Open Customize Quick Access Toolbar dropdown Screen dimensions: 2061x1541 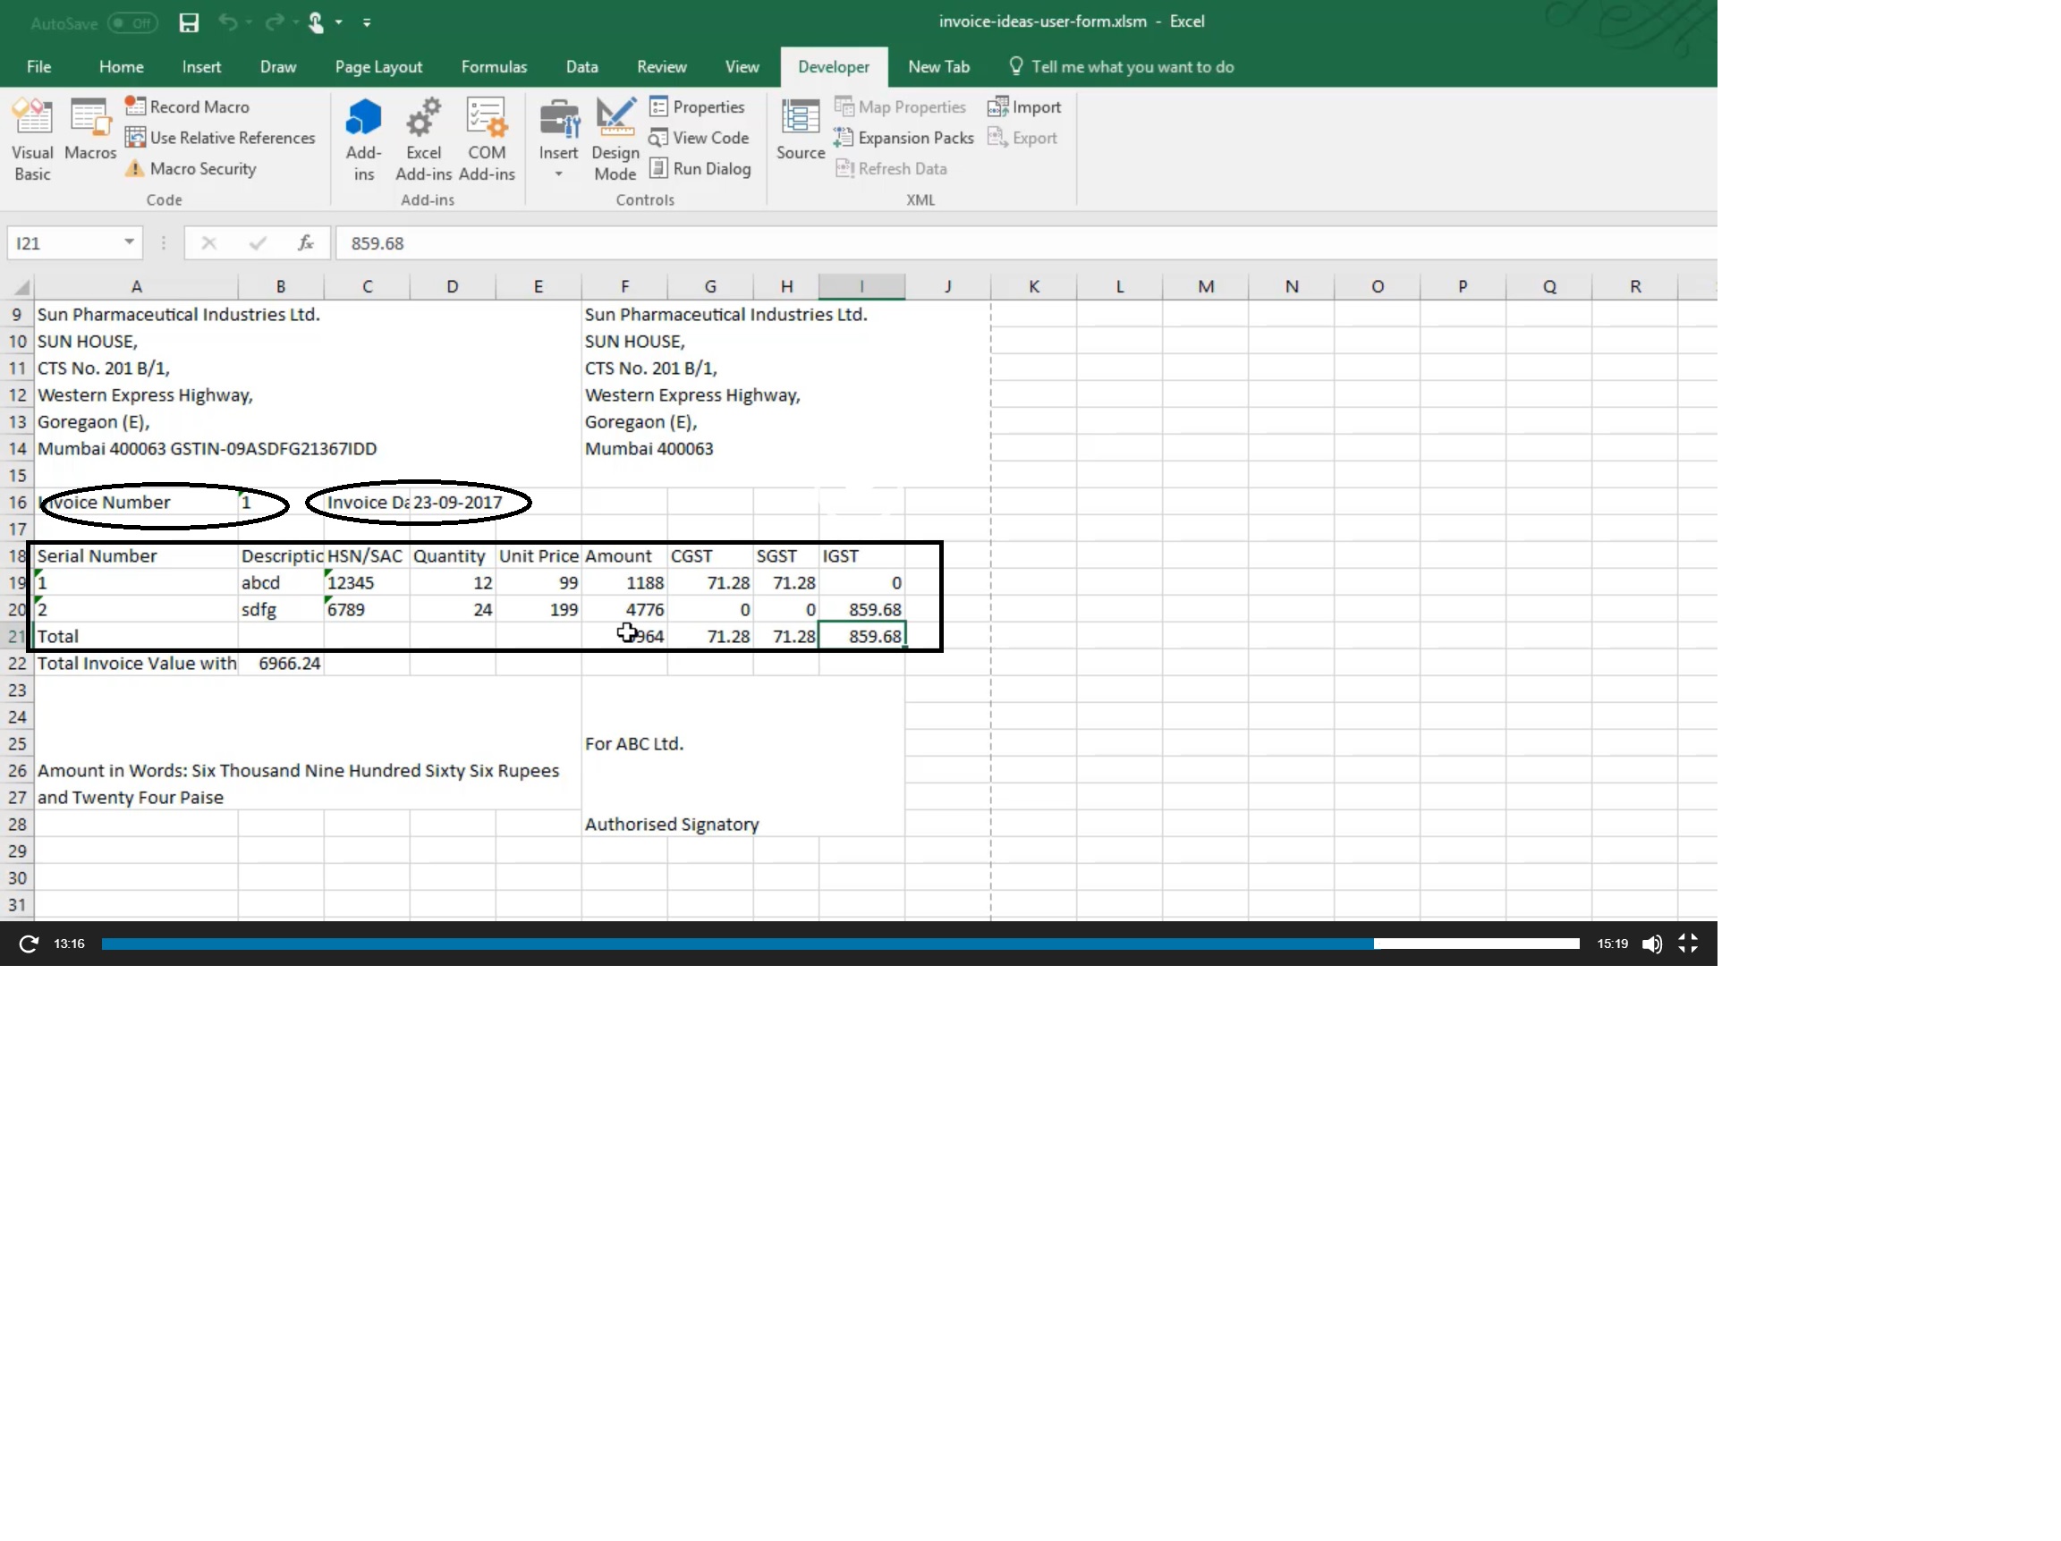[x=367, y=22]
